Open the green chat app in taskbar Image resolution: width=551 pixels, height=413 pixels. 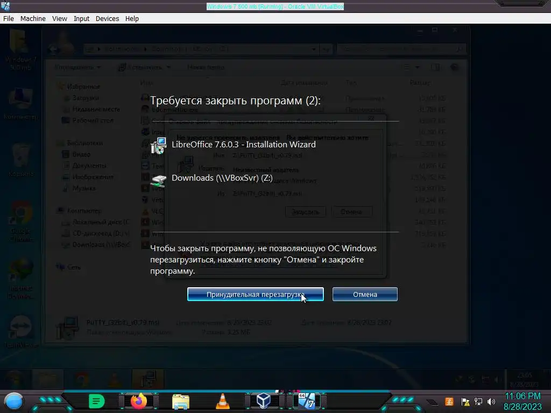point(96,401)
